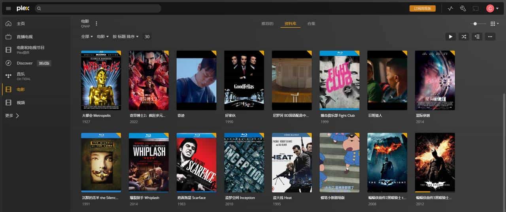Open the cast to screen icon
The width and height of the screenshot is (506, 212).
coord(476,8)
